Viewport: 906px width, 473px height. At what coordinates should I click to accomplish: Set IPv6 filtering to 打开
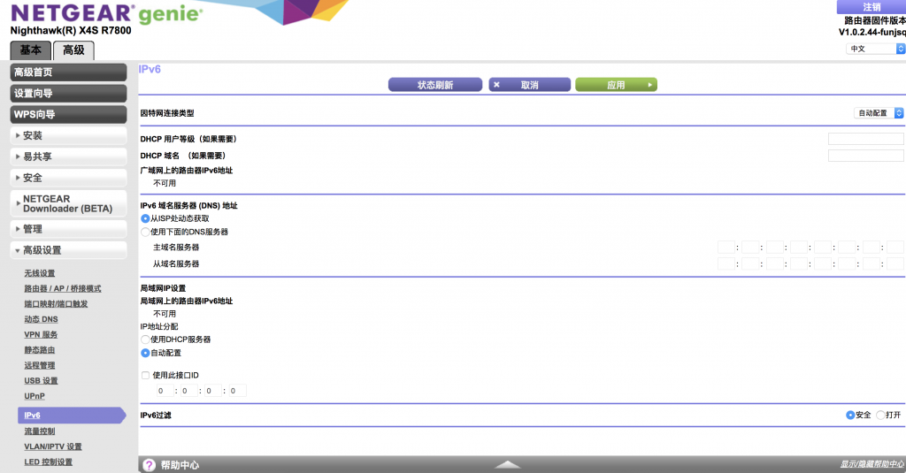pyautogui.click(x=880, y=415)
